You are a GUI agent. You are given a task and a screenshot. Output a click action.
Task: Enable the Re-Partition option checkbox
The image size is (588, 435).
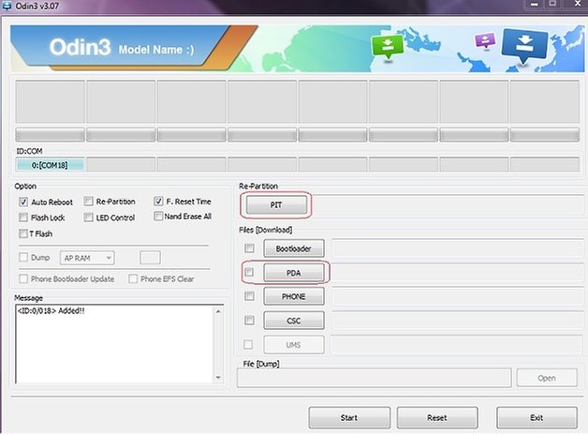point(89,202)
